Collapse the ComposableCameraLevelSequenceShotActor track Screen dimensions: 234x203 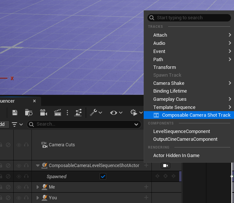point(38,166)
